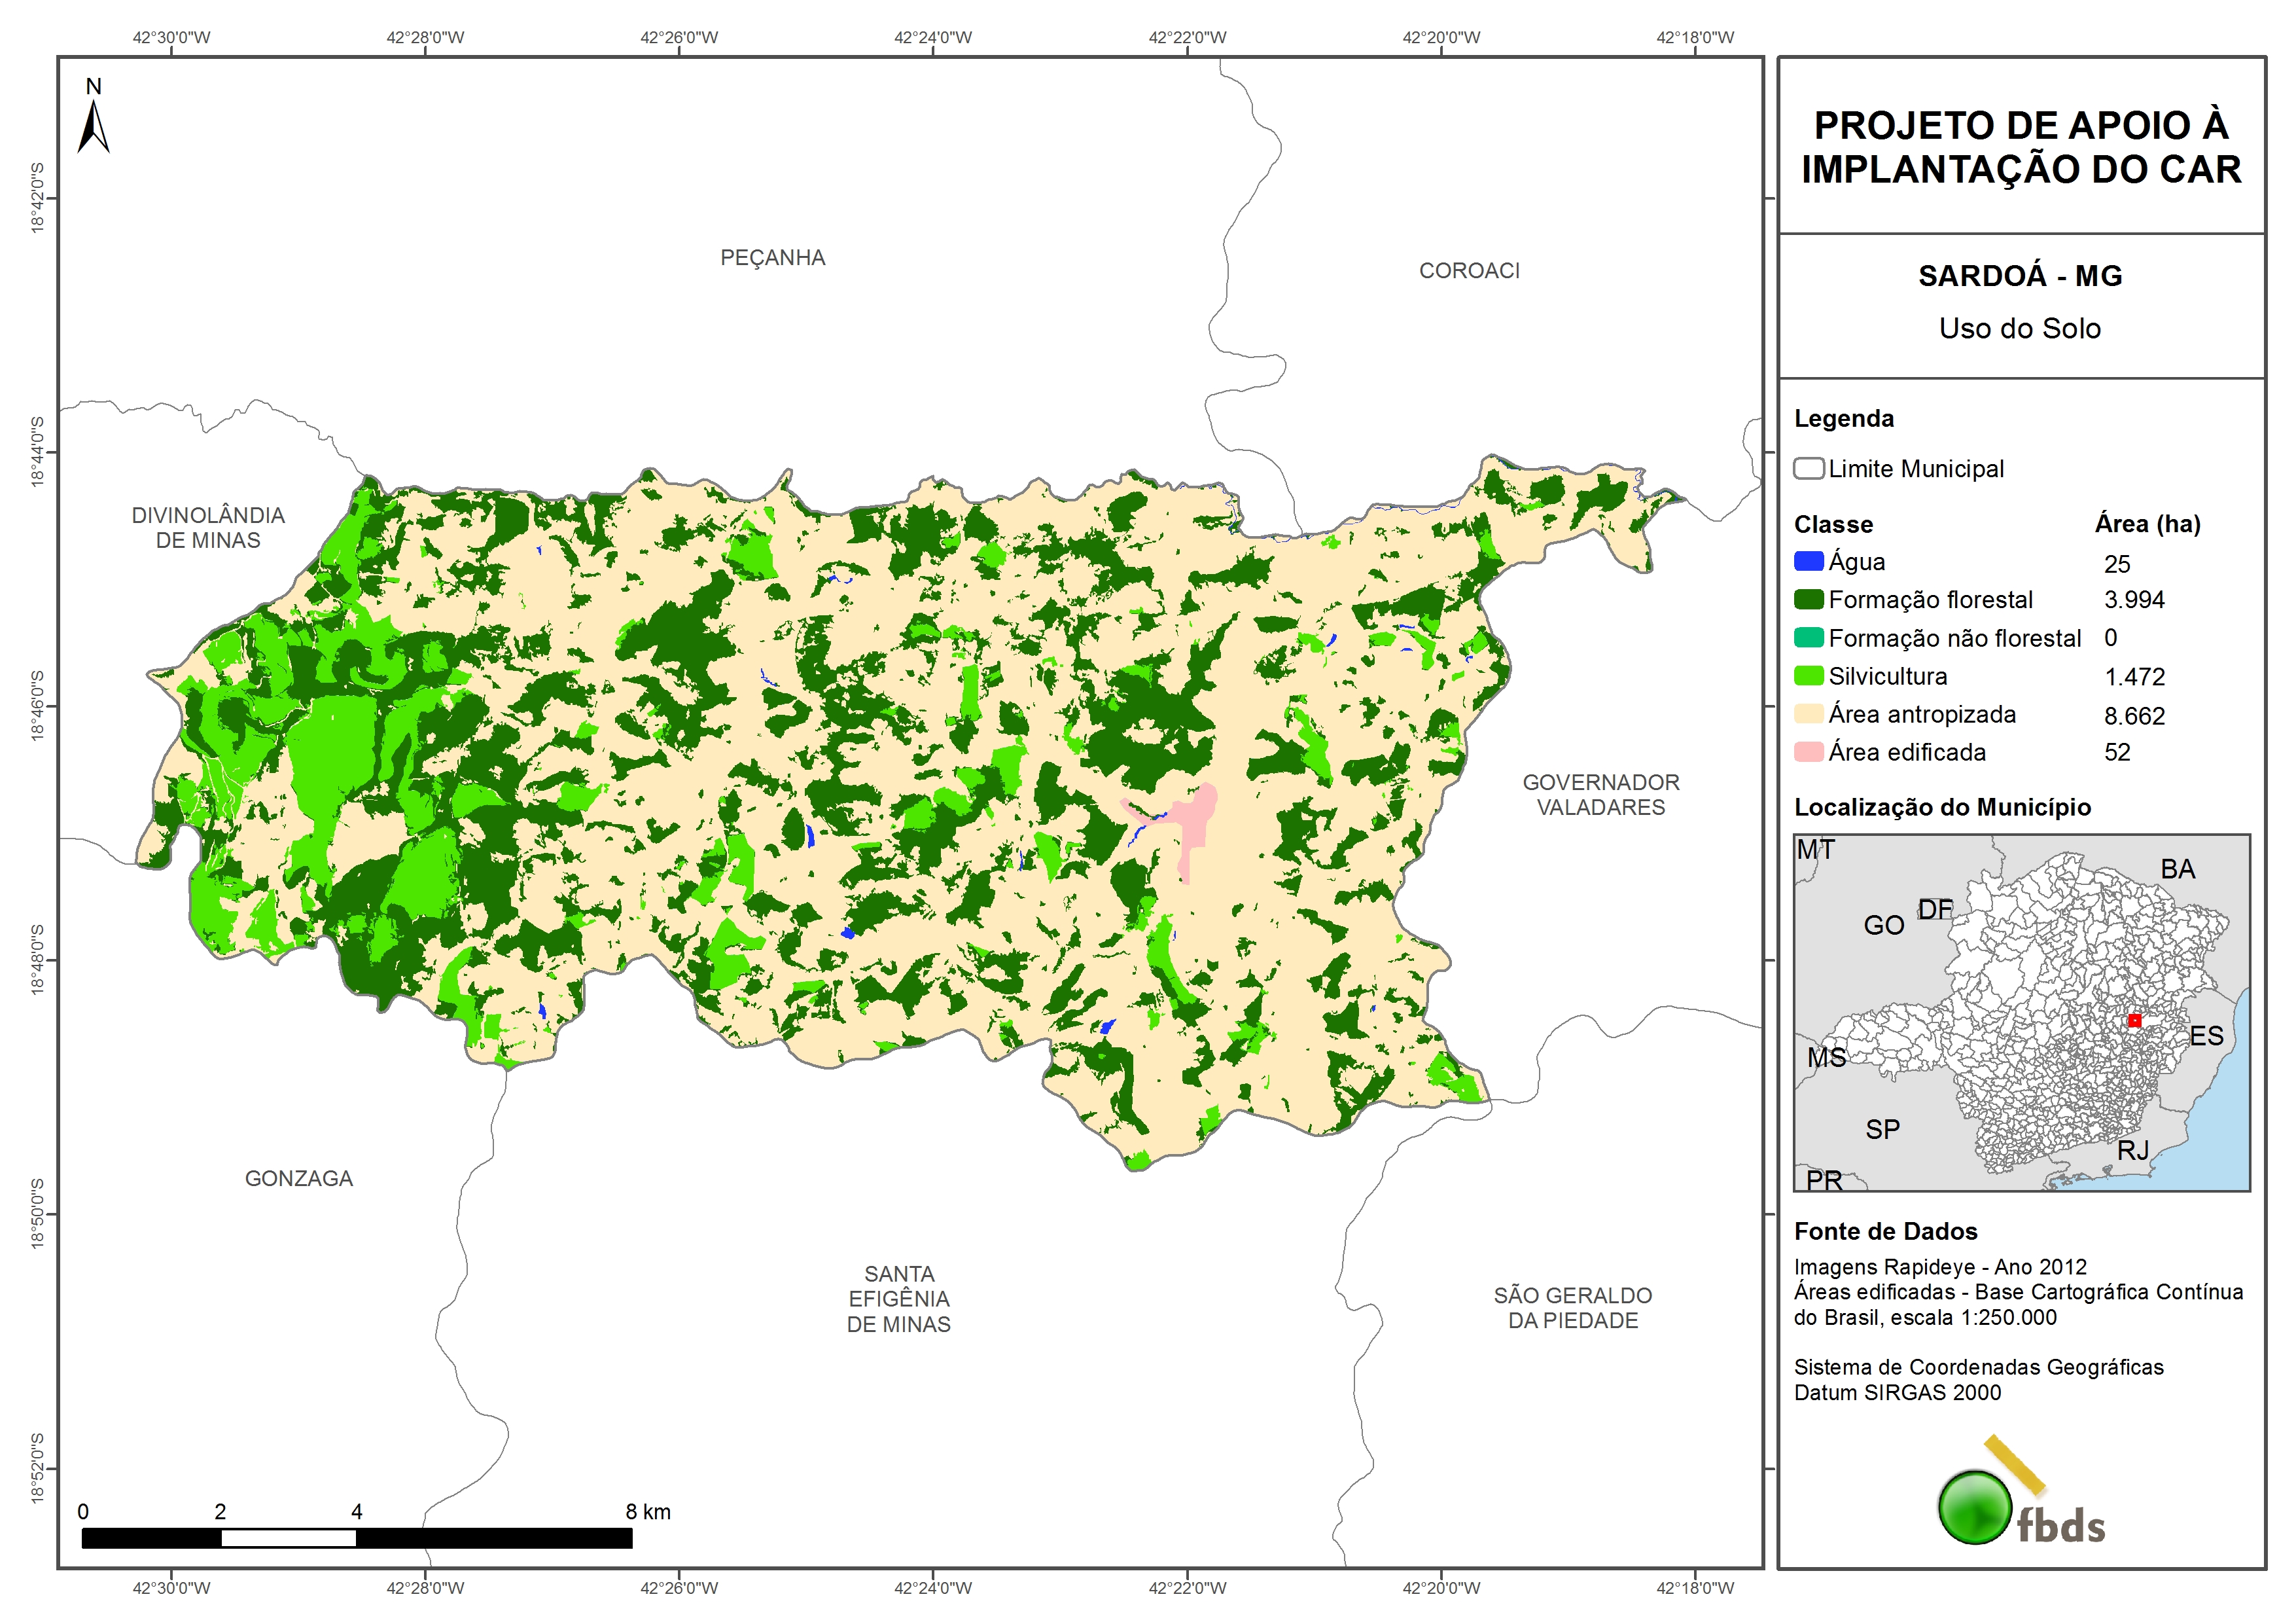The image size is (2296, 1624).
Task: Click the Área antropizada beige swatch
Action: pyautogui.click(x=1808, y=713)
